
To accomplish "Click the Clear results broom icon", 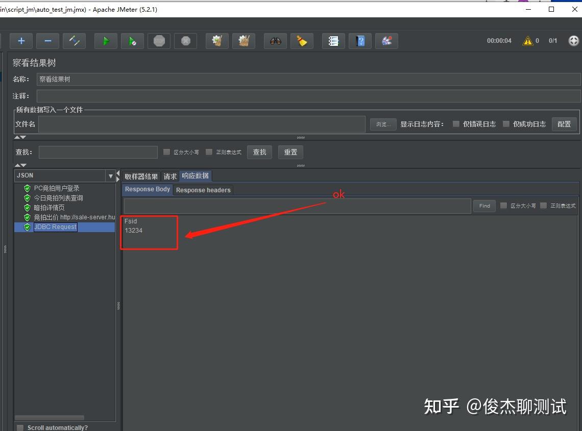I will 302,41.
